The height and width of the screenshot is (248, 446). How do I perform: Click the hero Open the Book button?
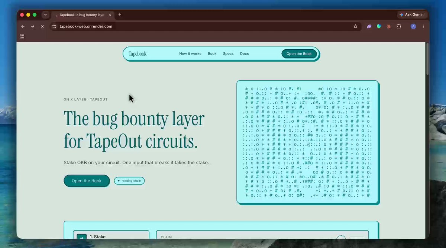(x=87, y=181)
